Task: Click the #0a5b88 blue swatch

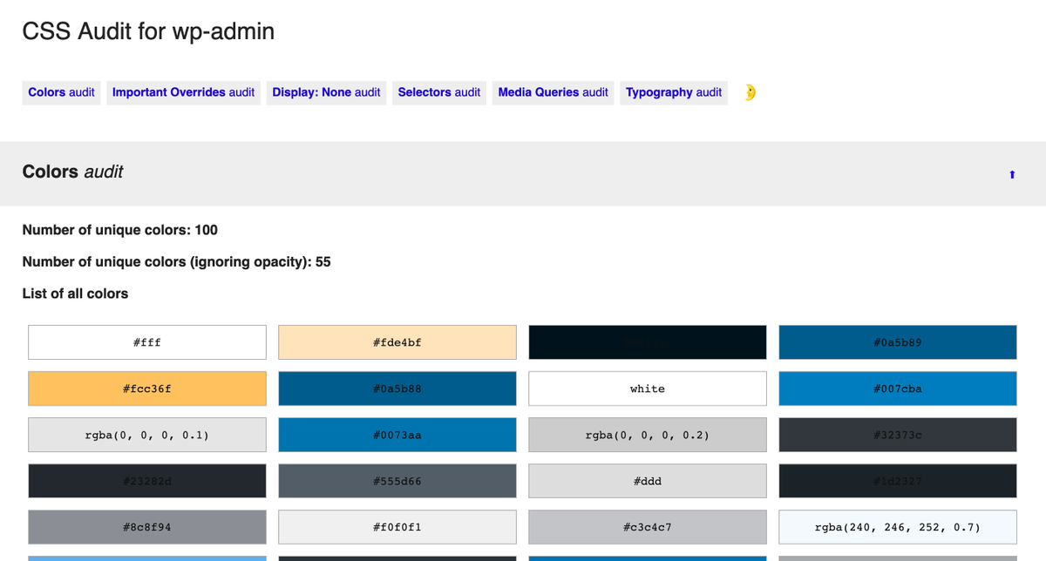Action: click(397, 389)
